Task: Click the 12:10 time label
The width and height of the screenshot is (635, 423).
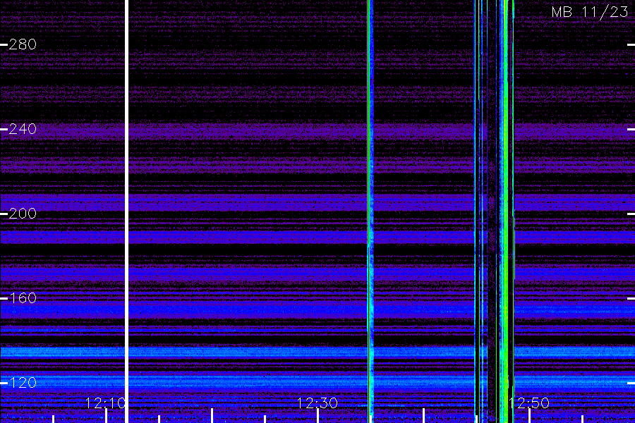Action: [x=106, y=403]
